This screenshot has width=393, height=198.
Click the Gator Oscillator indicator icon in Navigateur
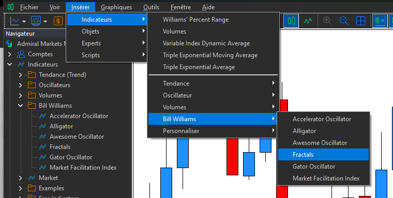point(43,157)
